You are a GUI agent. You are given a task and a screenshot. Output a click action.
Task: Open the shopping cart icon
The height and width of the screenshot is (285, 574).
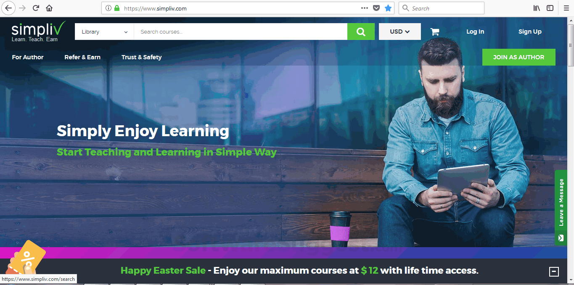tap(435, 32)
